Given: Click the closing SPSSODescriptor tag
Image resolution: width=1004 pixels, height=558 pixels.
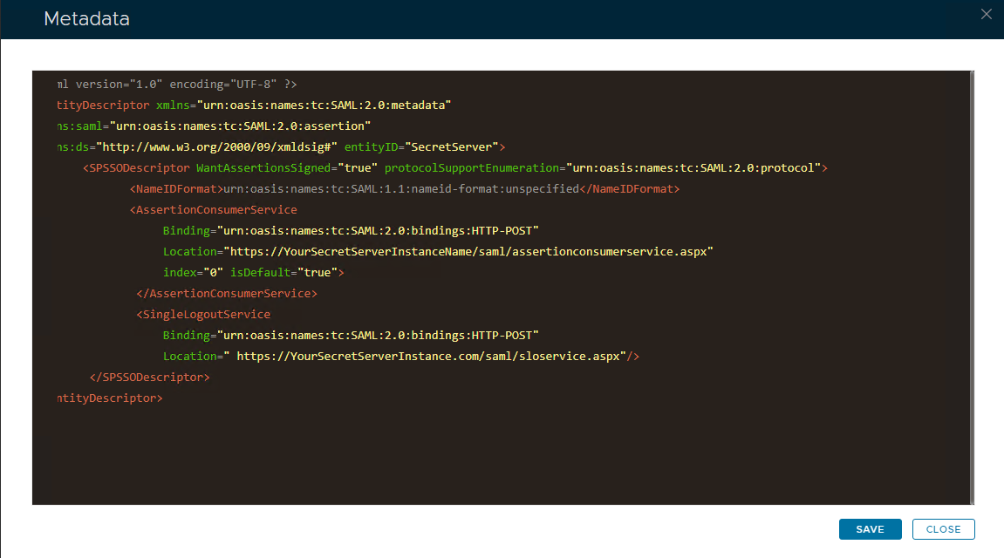Looking at the screenshot, I should tap(149, 378).
